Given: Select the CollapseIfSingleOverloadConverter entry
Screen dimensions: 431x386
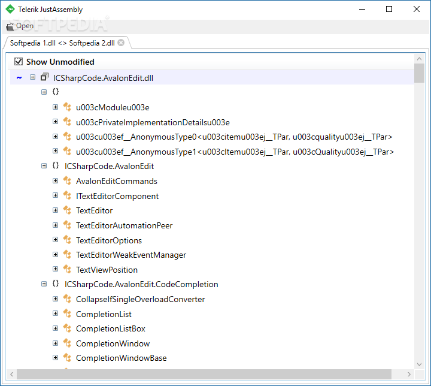Looking at the screenshot, I should (x=140, y=299).
